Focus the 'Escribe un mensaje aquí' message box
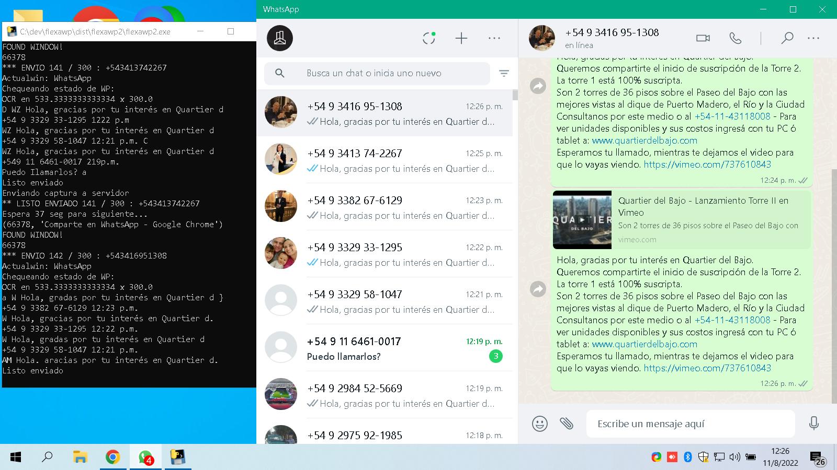Viewport: 837px width, 470px height. click(691, 424)
